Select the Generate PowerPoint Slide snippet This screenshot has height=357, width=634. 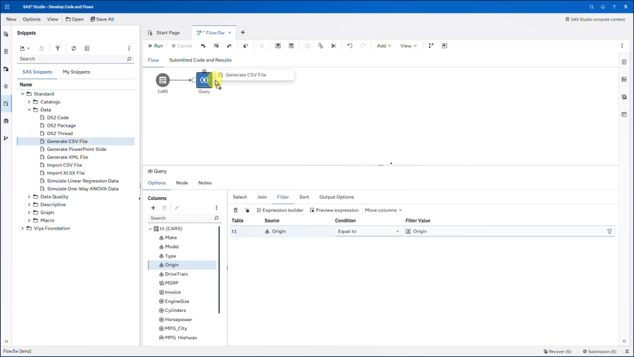[76, 149]
